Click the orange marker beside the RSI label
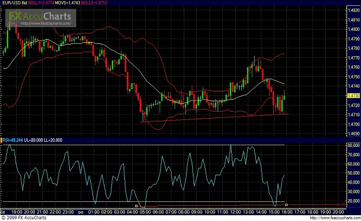Image resolution: width=361 pixels, height=221 pixels. pos(1,140)
